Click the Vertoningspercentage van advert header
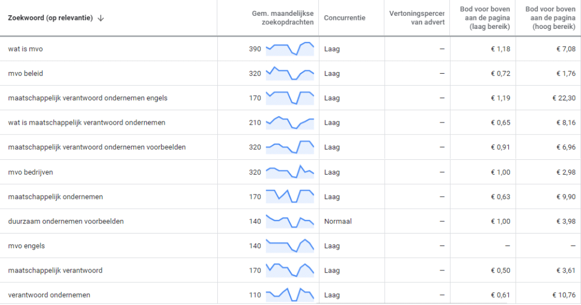 pyautogui.click(x=416, y=18)
